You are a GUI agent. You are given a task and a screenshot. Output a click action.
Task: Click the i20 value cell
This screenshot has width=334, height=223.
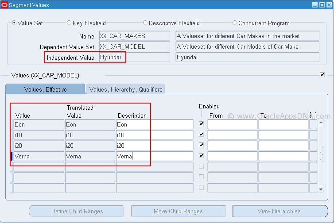tap(39, 146)
